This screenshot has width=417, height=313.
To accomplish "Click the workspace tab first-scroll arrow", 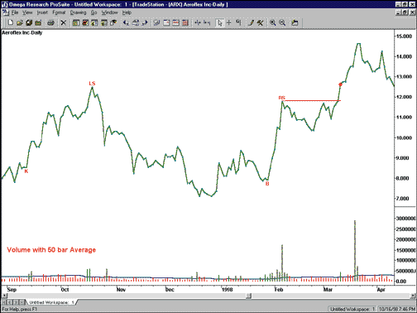I will 4,302.
